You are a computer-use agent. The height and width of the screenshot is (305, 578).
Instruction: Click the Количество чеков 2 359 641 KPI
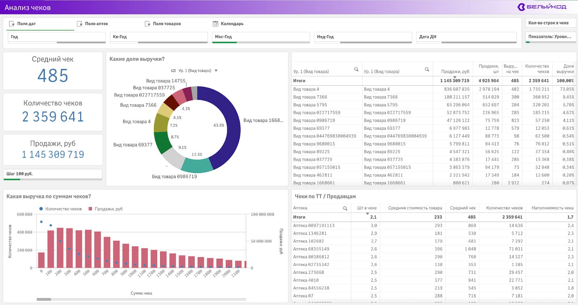[53, 112]
